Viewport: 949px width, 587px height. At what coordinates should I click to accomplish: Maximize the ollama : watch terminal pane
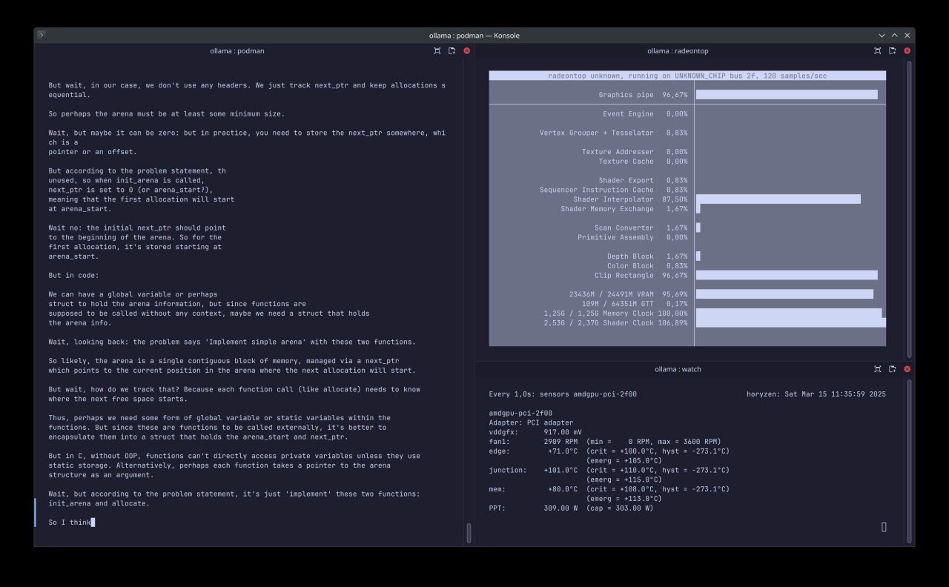[878, 369]
